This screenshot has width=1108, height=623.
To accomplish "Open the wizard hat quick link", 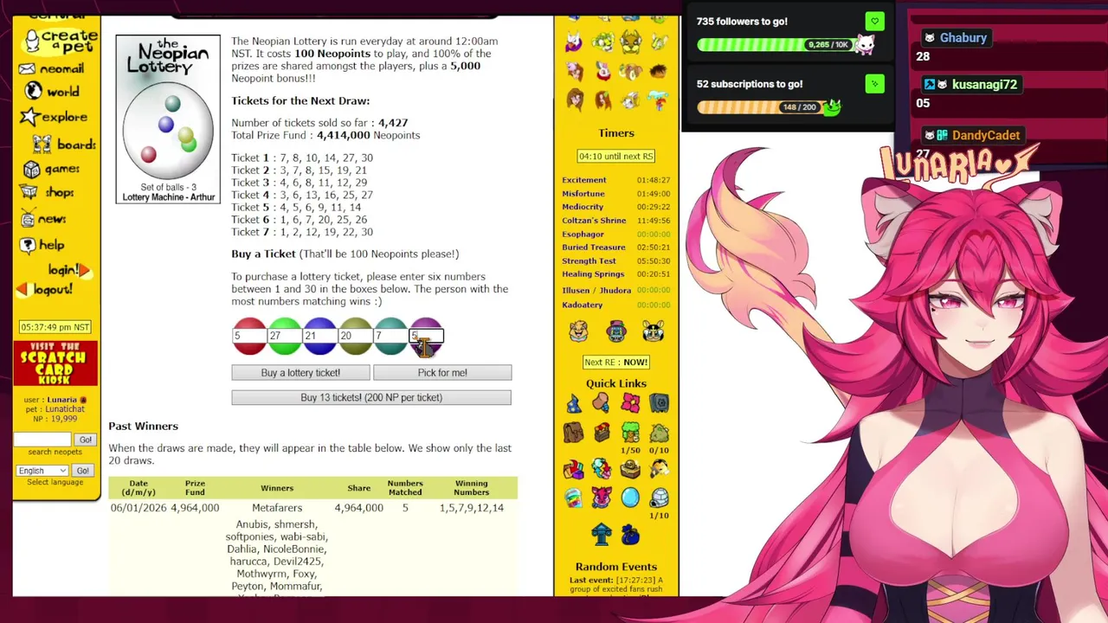I will tap(573, 403).
